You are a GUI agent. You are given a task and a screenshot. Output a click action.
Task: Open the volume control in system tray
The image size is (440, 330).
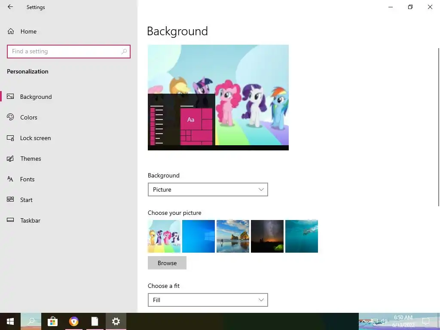(384, 321)
